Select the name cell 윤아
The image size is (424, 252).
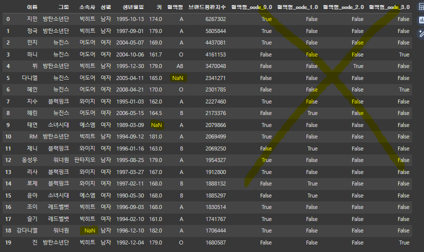[x=32, y=195]
